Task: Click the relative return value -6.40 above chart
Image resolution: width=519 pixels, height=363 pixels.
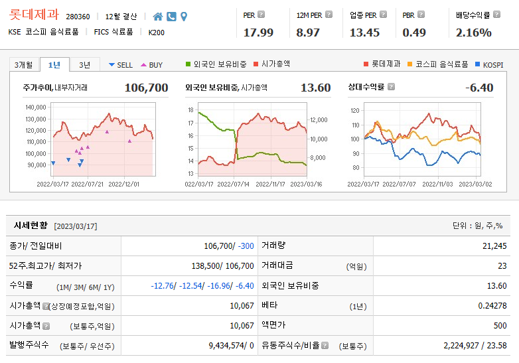Action: 479,88
